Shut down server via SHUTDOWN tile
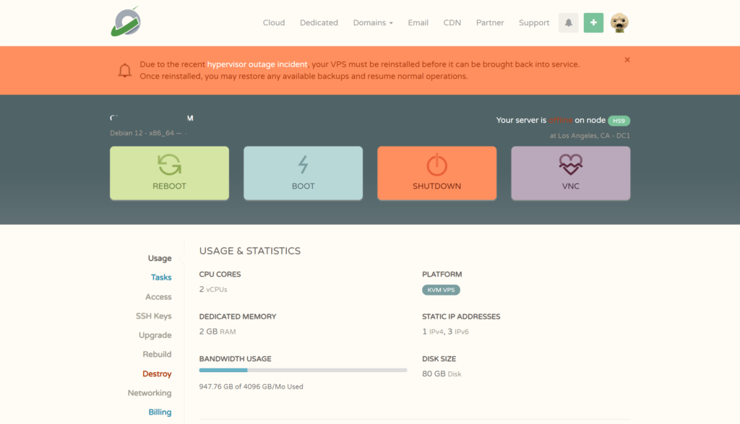 [x=436, y=173]
